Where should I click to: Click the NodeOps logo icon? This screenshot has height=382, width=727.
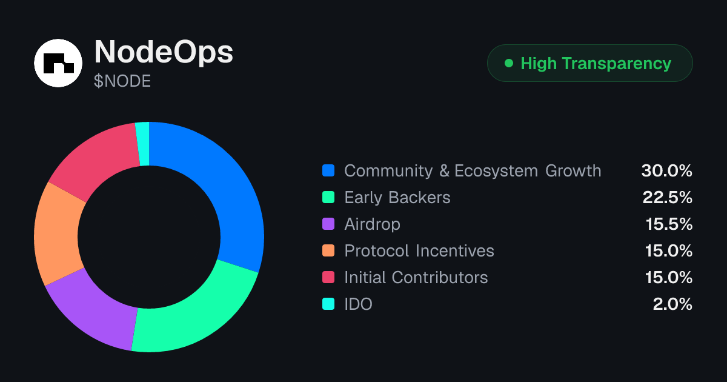pos(58,62)
